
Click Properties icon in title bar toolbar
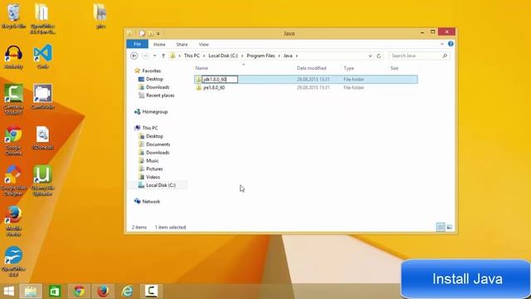[x=142, y=33]
